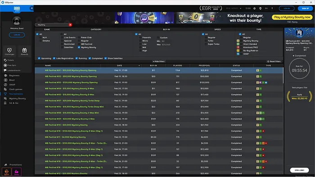
Task: Open SNAP poker section
Action: click(9, 85)
